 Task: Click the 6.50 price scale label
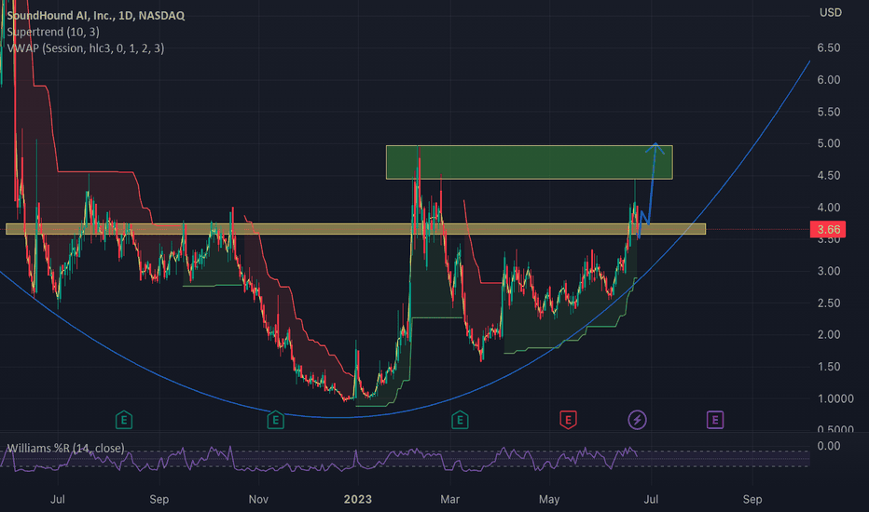pos(829,48)
